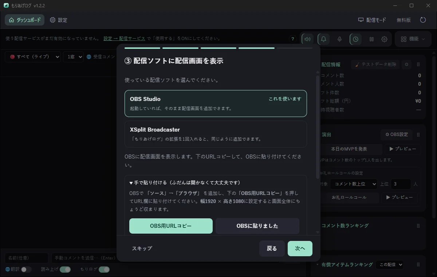Click the 無料版 label
The height and width of the screenshot is (277, 437).
pos(404,20)
